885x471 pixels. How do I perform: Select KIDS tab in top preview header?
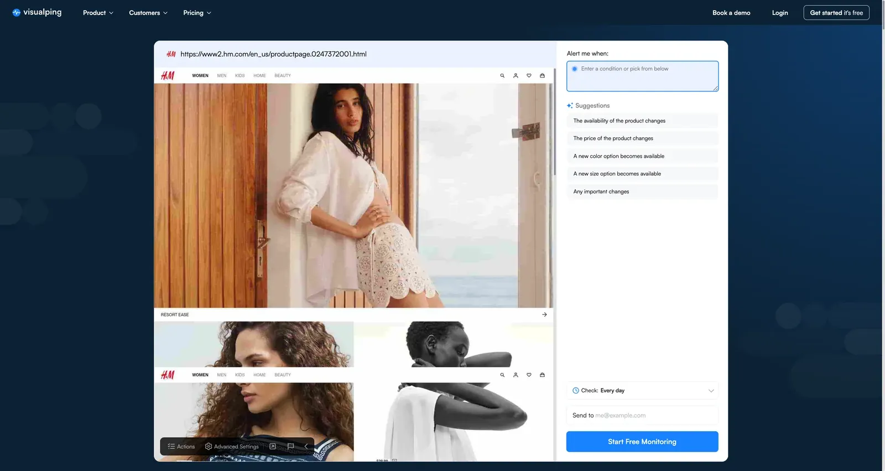click(240, 76)
